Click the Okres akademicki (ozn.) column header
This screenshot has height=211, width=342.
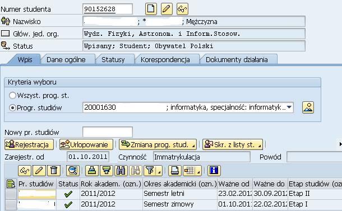pos(180,184)
